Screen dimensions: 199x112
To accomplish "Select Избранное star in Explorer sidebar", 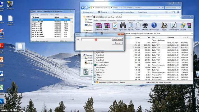I will click(x=84, y=16).
